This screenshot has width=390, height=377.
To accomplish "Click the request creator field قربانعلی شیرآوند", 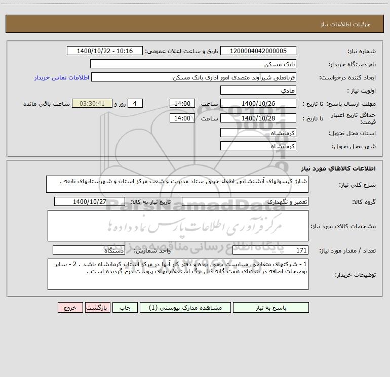I will click(194, 77).
